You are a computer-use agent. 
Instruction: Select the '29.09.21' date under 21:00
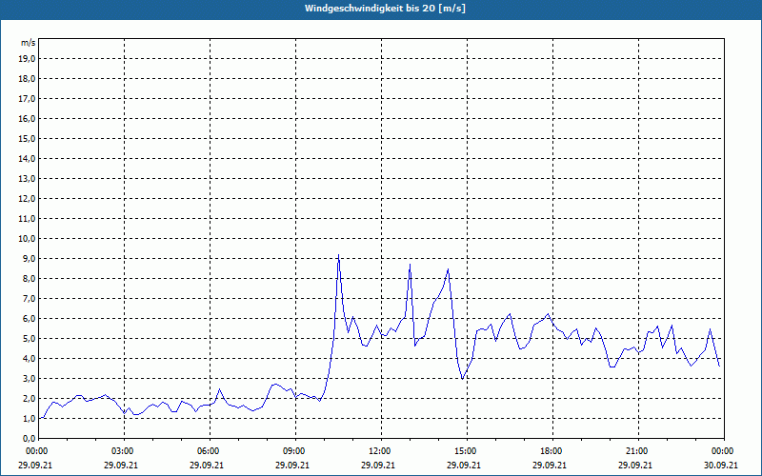click(635, 465)
